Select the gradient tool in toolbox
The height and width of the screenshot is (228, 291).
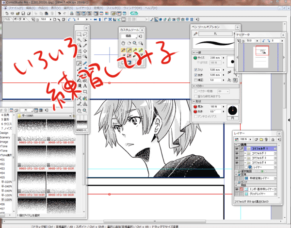pos(79,86)
